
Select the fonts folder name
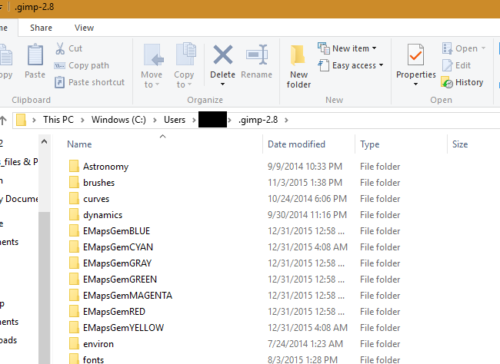tap(93, 360)
